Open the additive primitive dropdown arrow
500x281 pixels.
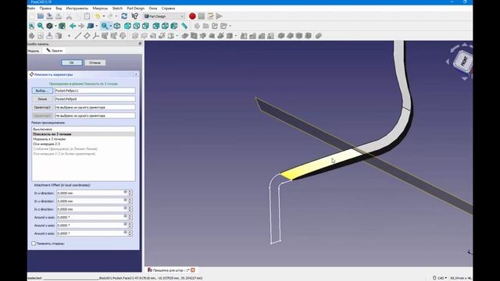click(x=177, y=36)
